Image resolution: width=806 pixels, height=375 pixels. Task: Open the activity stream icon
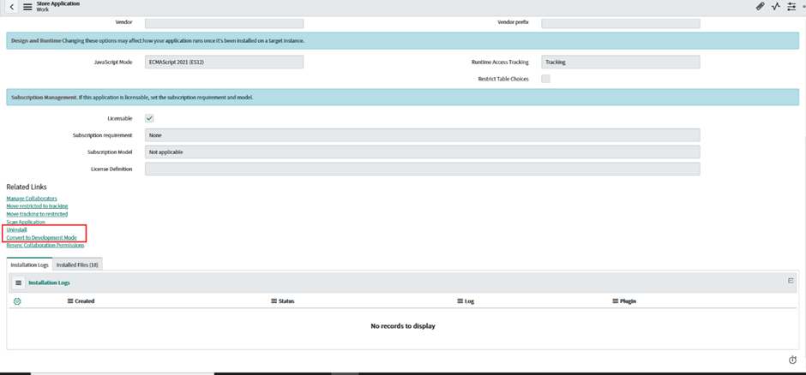point(776,7)
